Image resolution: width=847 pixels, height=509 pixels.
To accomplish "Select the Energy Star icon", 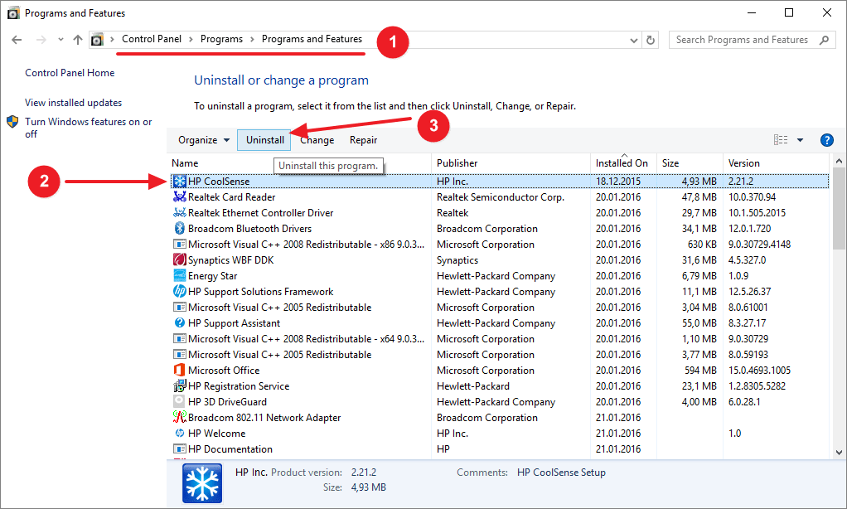I will pos(179,275).
